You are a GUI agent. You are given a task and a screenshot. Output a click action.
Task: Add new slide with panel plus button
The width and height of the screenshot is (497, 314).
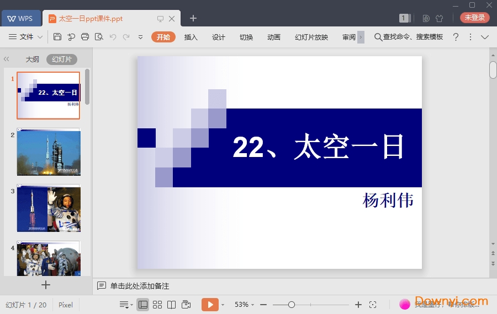46,285
